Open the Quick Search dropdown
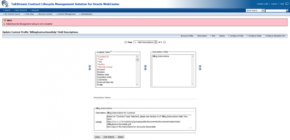290x140 pixels. (263, 10)
